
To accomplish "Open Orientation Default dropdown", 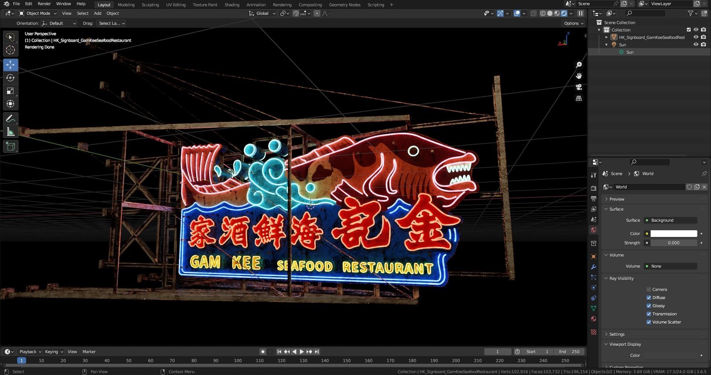I will tap(59, 23).
